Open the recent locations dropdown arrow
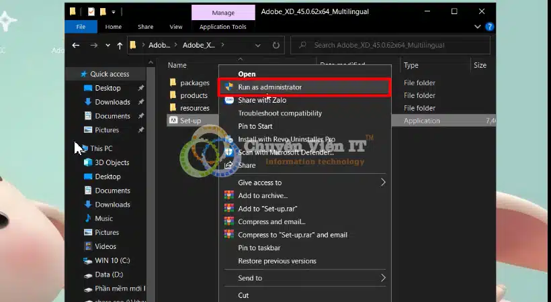This screenshot has width=551, height=302. pyautogui.click(x=108, y=46)
